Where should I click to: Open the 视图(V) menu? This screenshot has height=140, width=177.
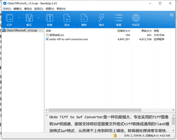coord(50,9)
